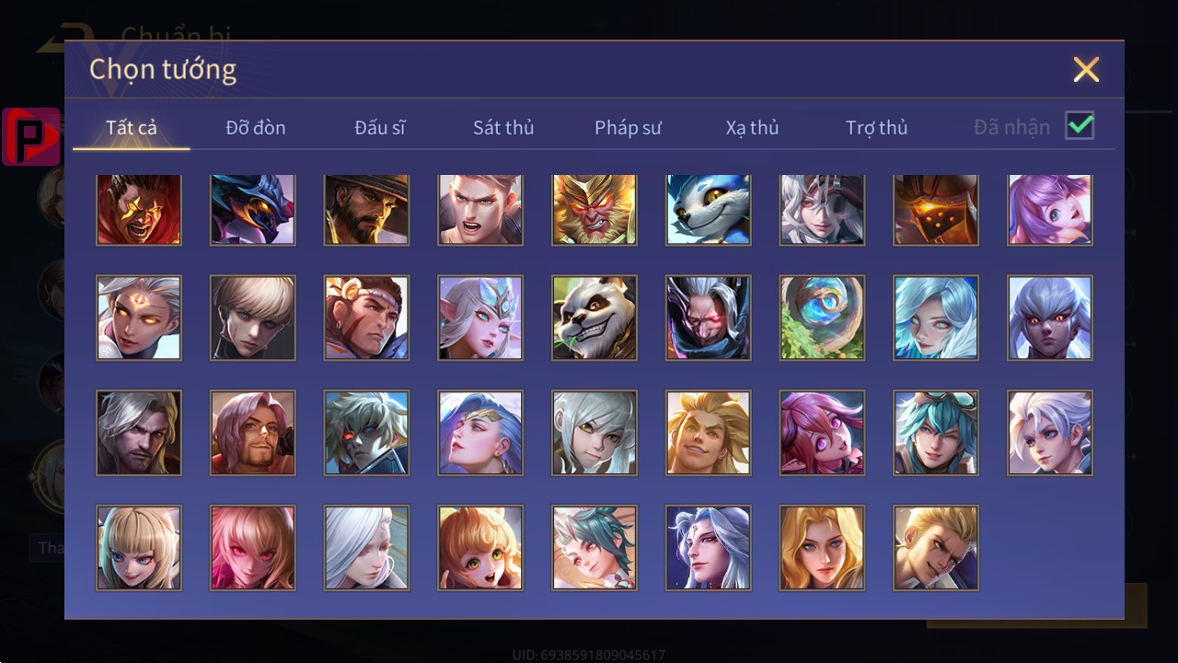Choose the red demon hero with glowing eyes
1178x663 pixels.
[x=139, y=210]
